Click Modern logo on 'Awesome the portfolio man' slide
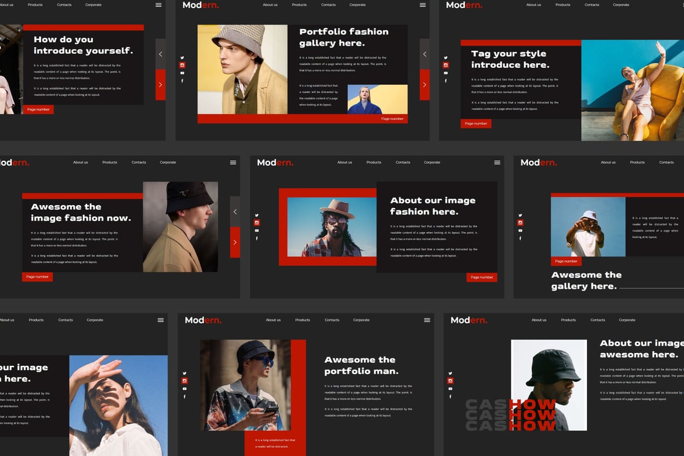684x456 pixels. coord(203,320)
